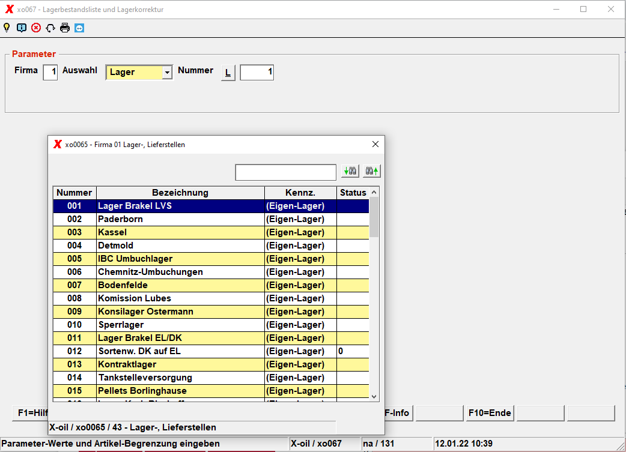Click the F1=Hilfe button

(31, 413)
